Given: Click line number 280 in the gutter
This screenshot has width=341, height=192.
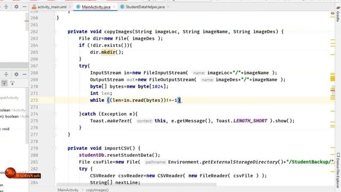Looking at the screenshot, I should tap(34, 155).
